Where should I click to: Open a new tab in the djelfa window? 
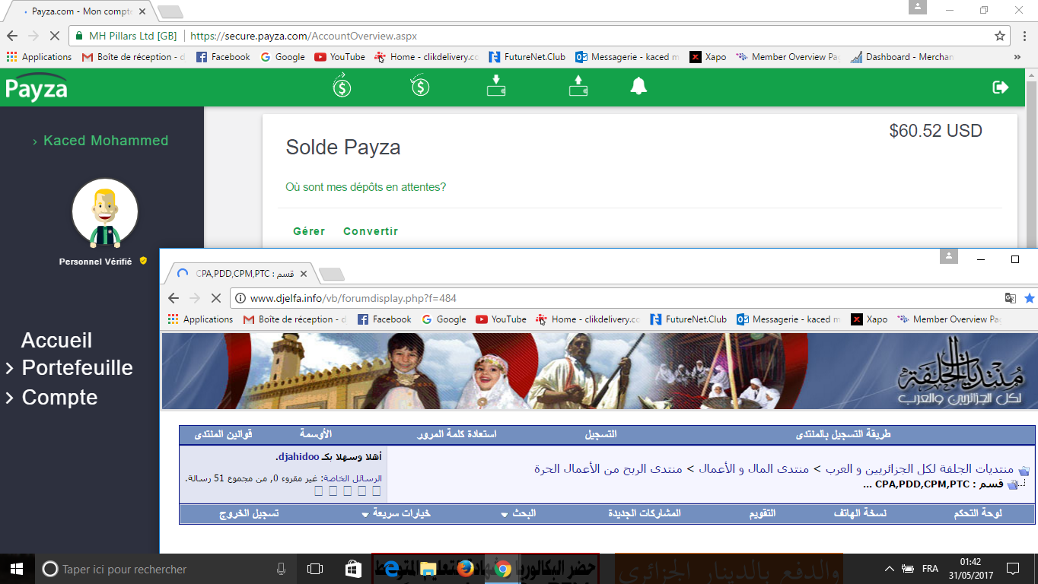pyautogui.click(x=330, y=274)
